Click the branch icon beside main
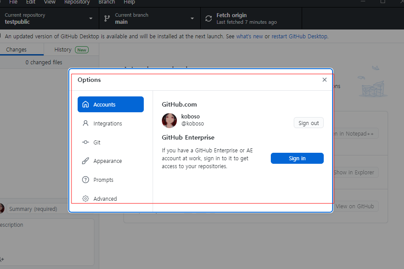Image resolution: width=404 pixels, height=269 pixels. click(107, 18)
